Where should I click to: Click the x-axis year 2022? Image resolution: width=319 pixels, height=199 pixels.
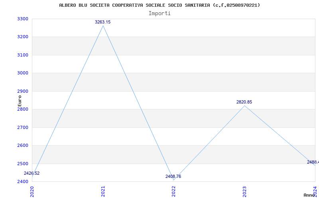pyautogui.click(x=173, y=191)
